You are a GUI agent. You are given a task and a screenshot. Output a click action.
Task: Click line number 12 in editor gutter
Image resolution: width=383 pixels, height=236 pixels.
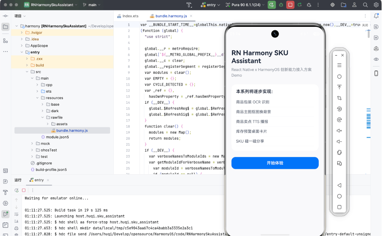[128, 91]
